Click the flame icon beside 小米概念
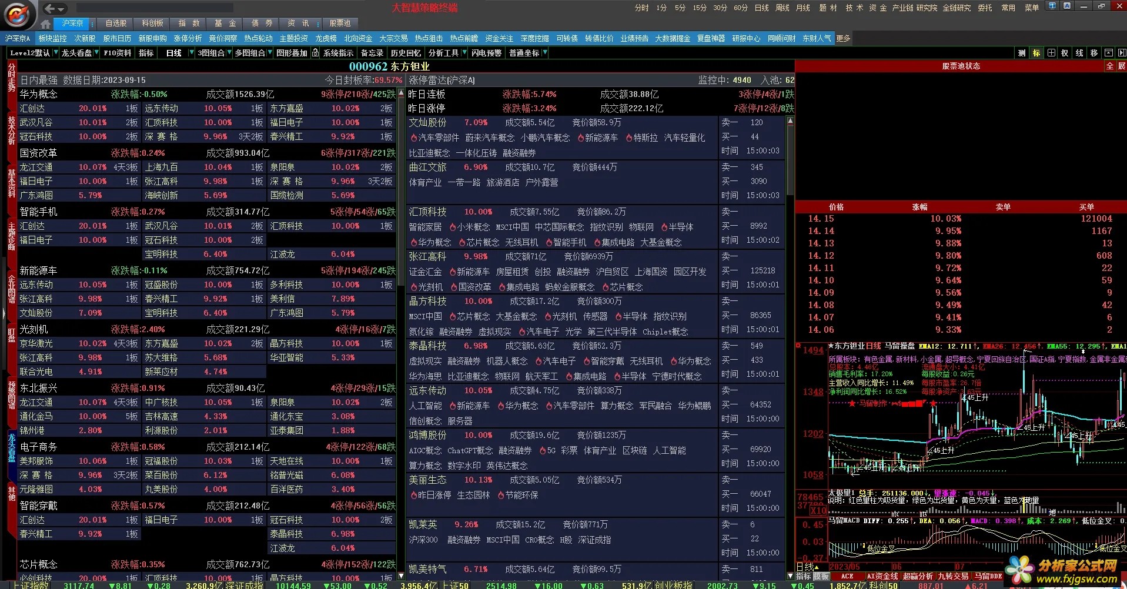The height and width of the screenshot is (589, 1127). pos(453,227)
